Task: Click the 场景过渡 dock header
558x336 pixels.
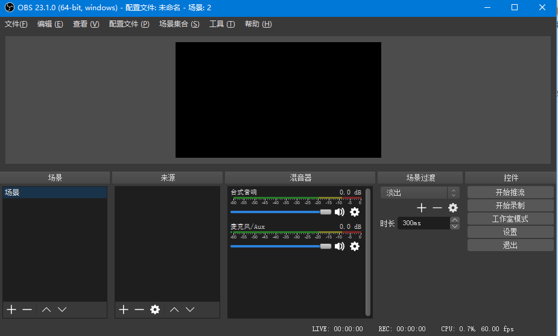Action: point(420,178)
